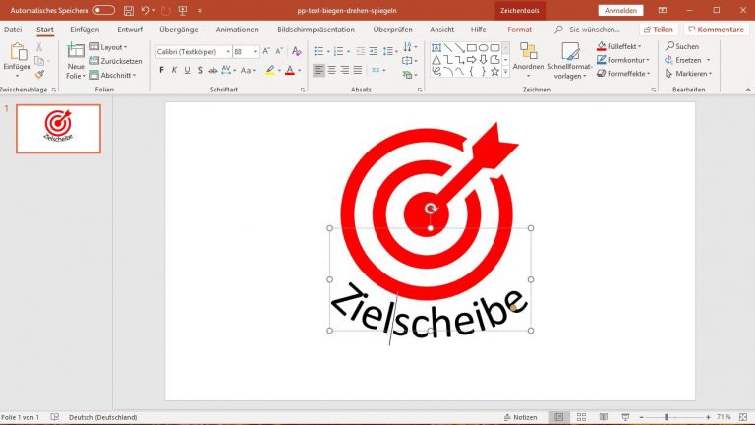Toggle bold text formatting

tap(161, 70)
